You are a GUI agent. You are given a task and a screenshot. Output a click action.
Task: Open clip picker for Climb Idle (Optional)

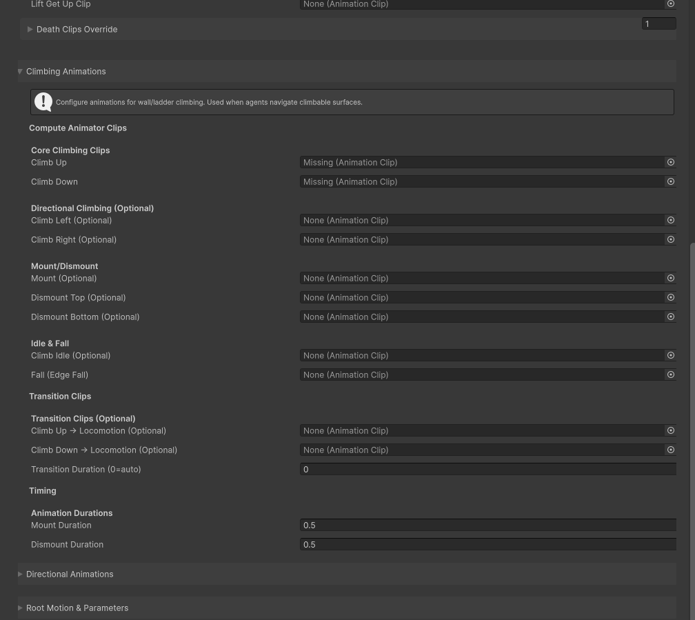coord(670,355)
